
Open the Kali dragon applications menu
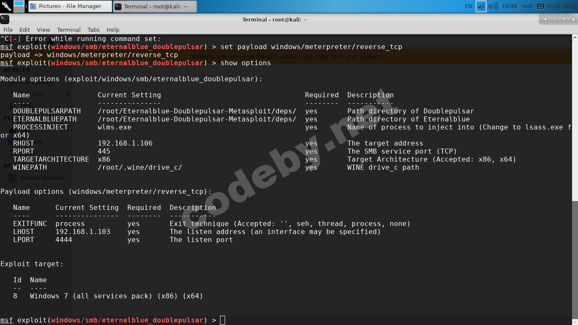coord(6,6)
